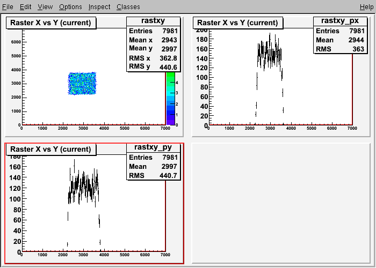Viewport: 376px width, 268px height.
Task: Click Mean y value 2997 in rastxy stats
Action: (x=169, y=49)
